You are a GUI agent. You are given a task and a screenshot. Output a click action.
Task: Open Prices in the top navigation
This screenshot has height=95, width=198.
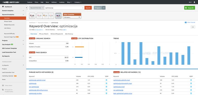tap(36, 2)
